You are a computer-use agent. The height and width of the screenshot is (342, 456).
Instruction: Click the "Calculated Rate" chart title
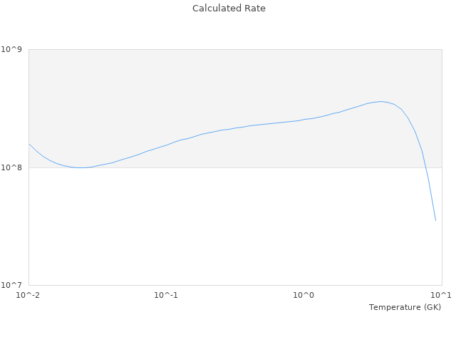coord(228,9)
